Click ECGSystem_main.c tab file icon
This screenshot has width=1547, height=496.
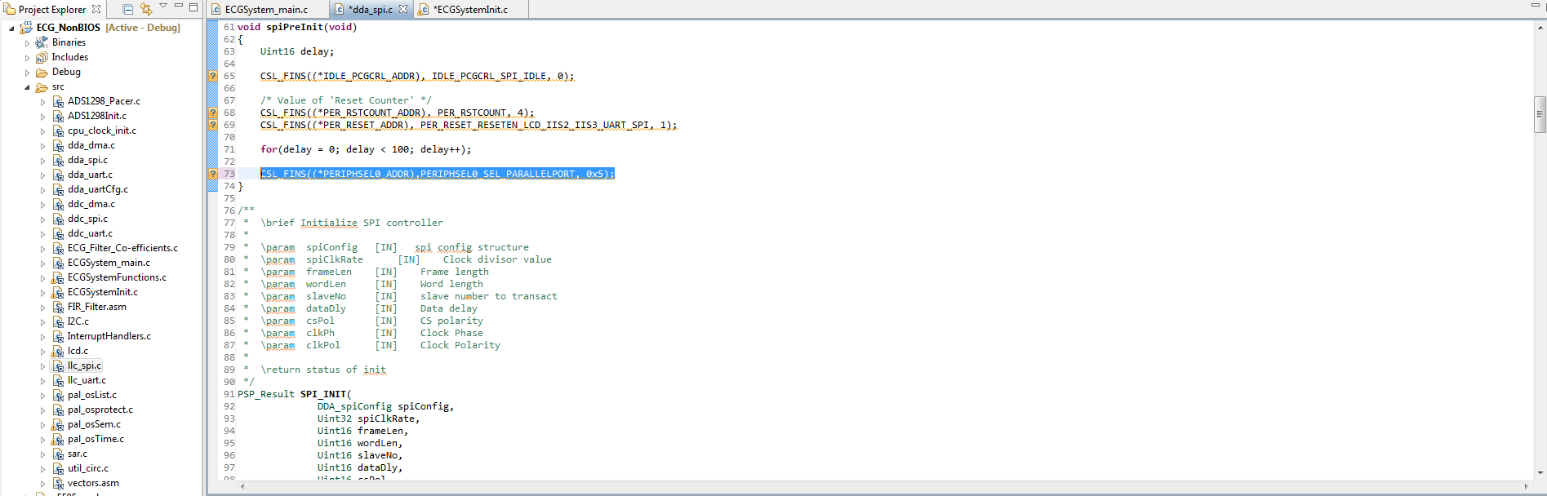(x=216, y=10)
